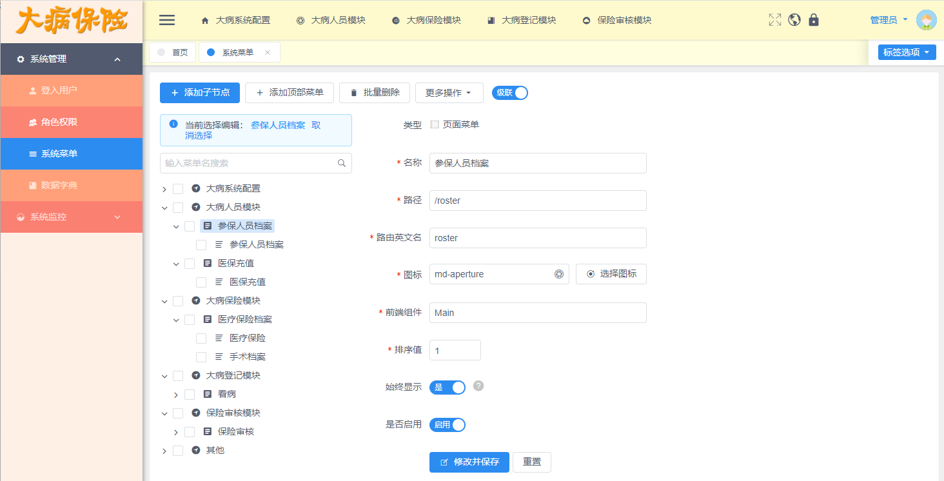
Task: Check the 页面菜单 checkbox
Action: pyautogui.click(x=434, y=124)
